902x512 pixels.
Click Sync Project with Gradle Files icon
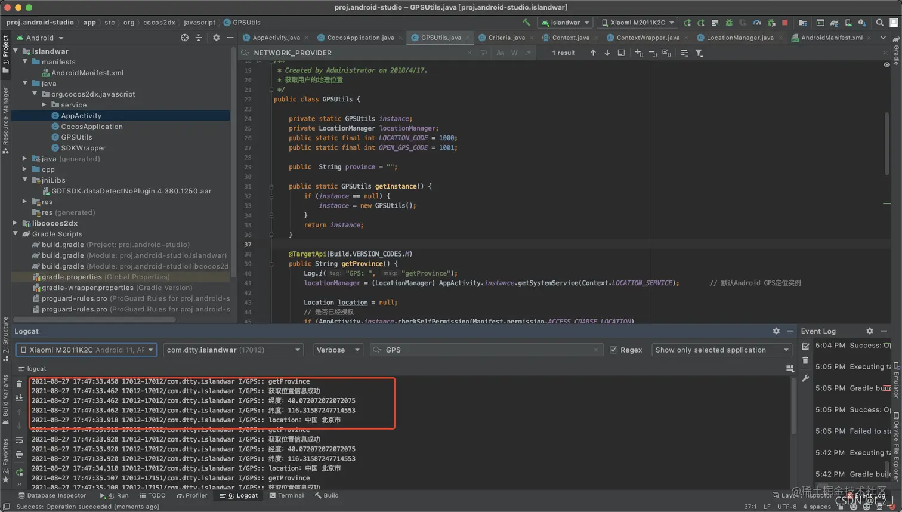point(834,23)
